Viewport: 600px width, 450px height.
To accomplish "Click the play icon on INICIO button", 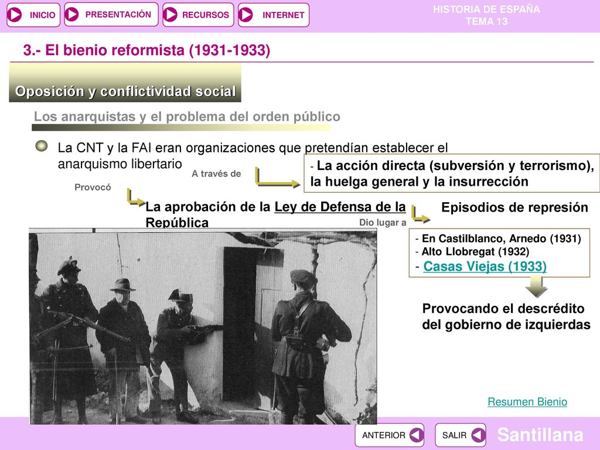I will click(x=15, y=15).
